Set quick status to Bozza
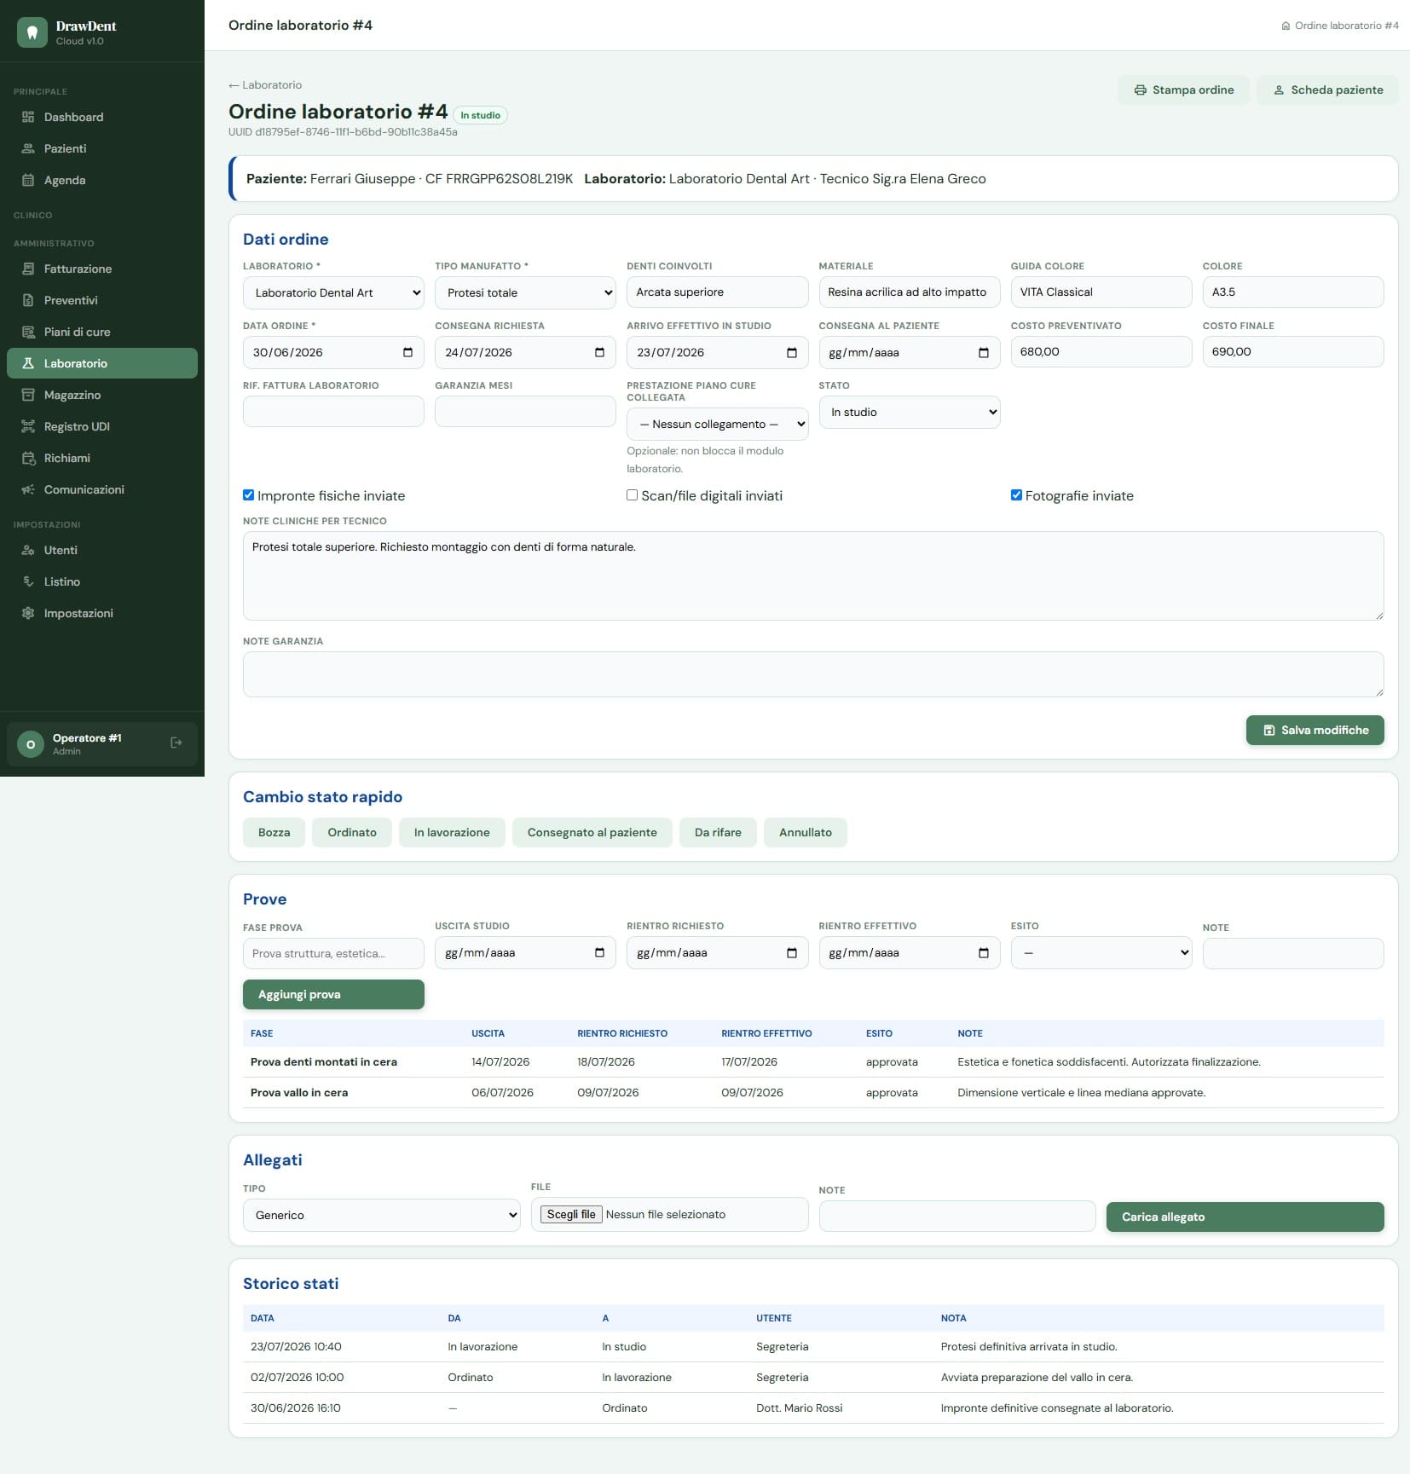 274,832
